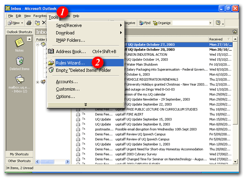Viewport: 244px width, 178px height.
Task: Click the Address Book menu entry
Action: click(71, 51)
